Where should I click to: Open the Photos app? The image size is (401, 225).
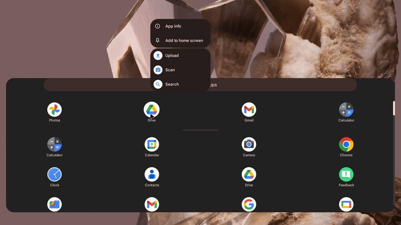tap(54, 110)
